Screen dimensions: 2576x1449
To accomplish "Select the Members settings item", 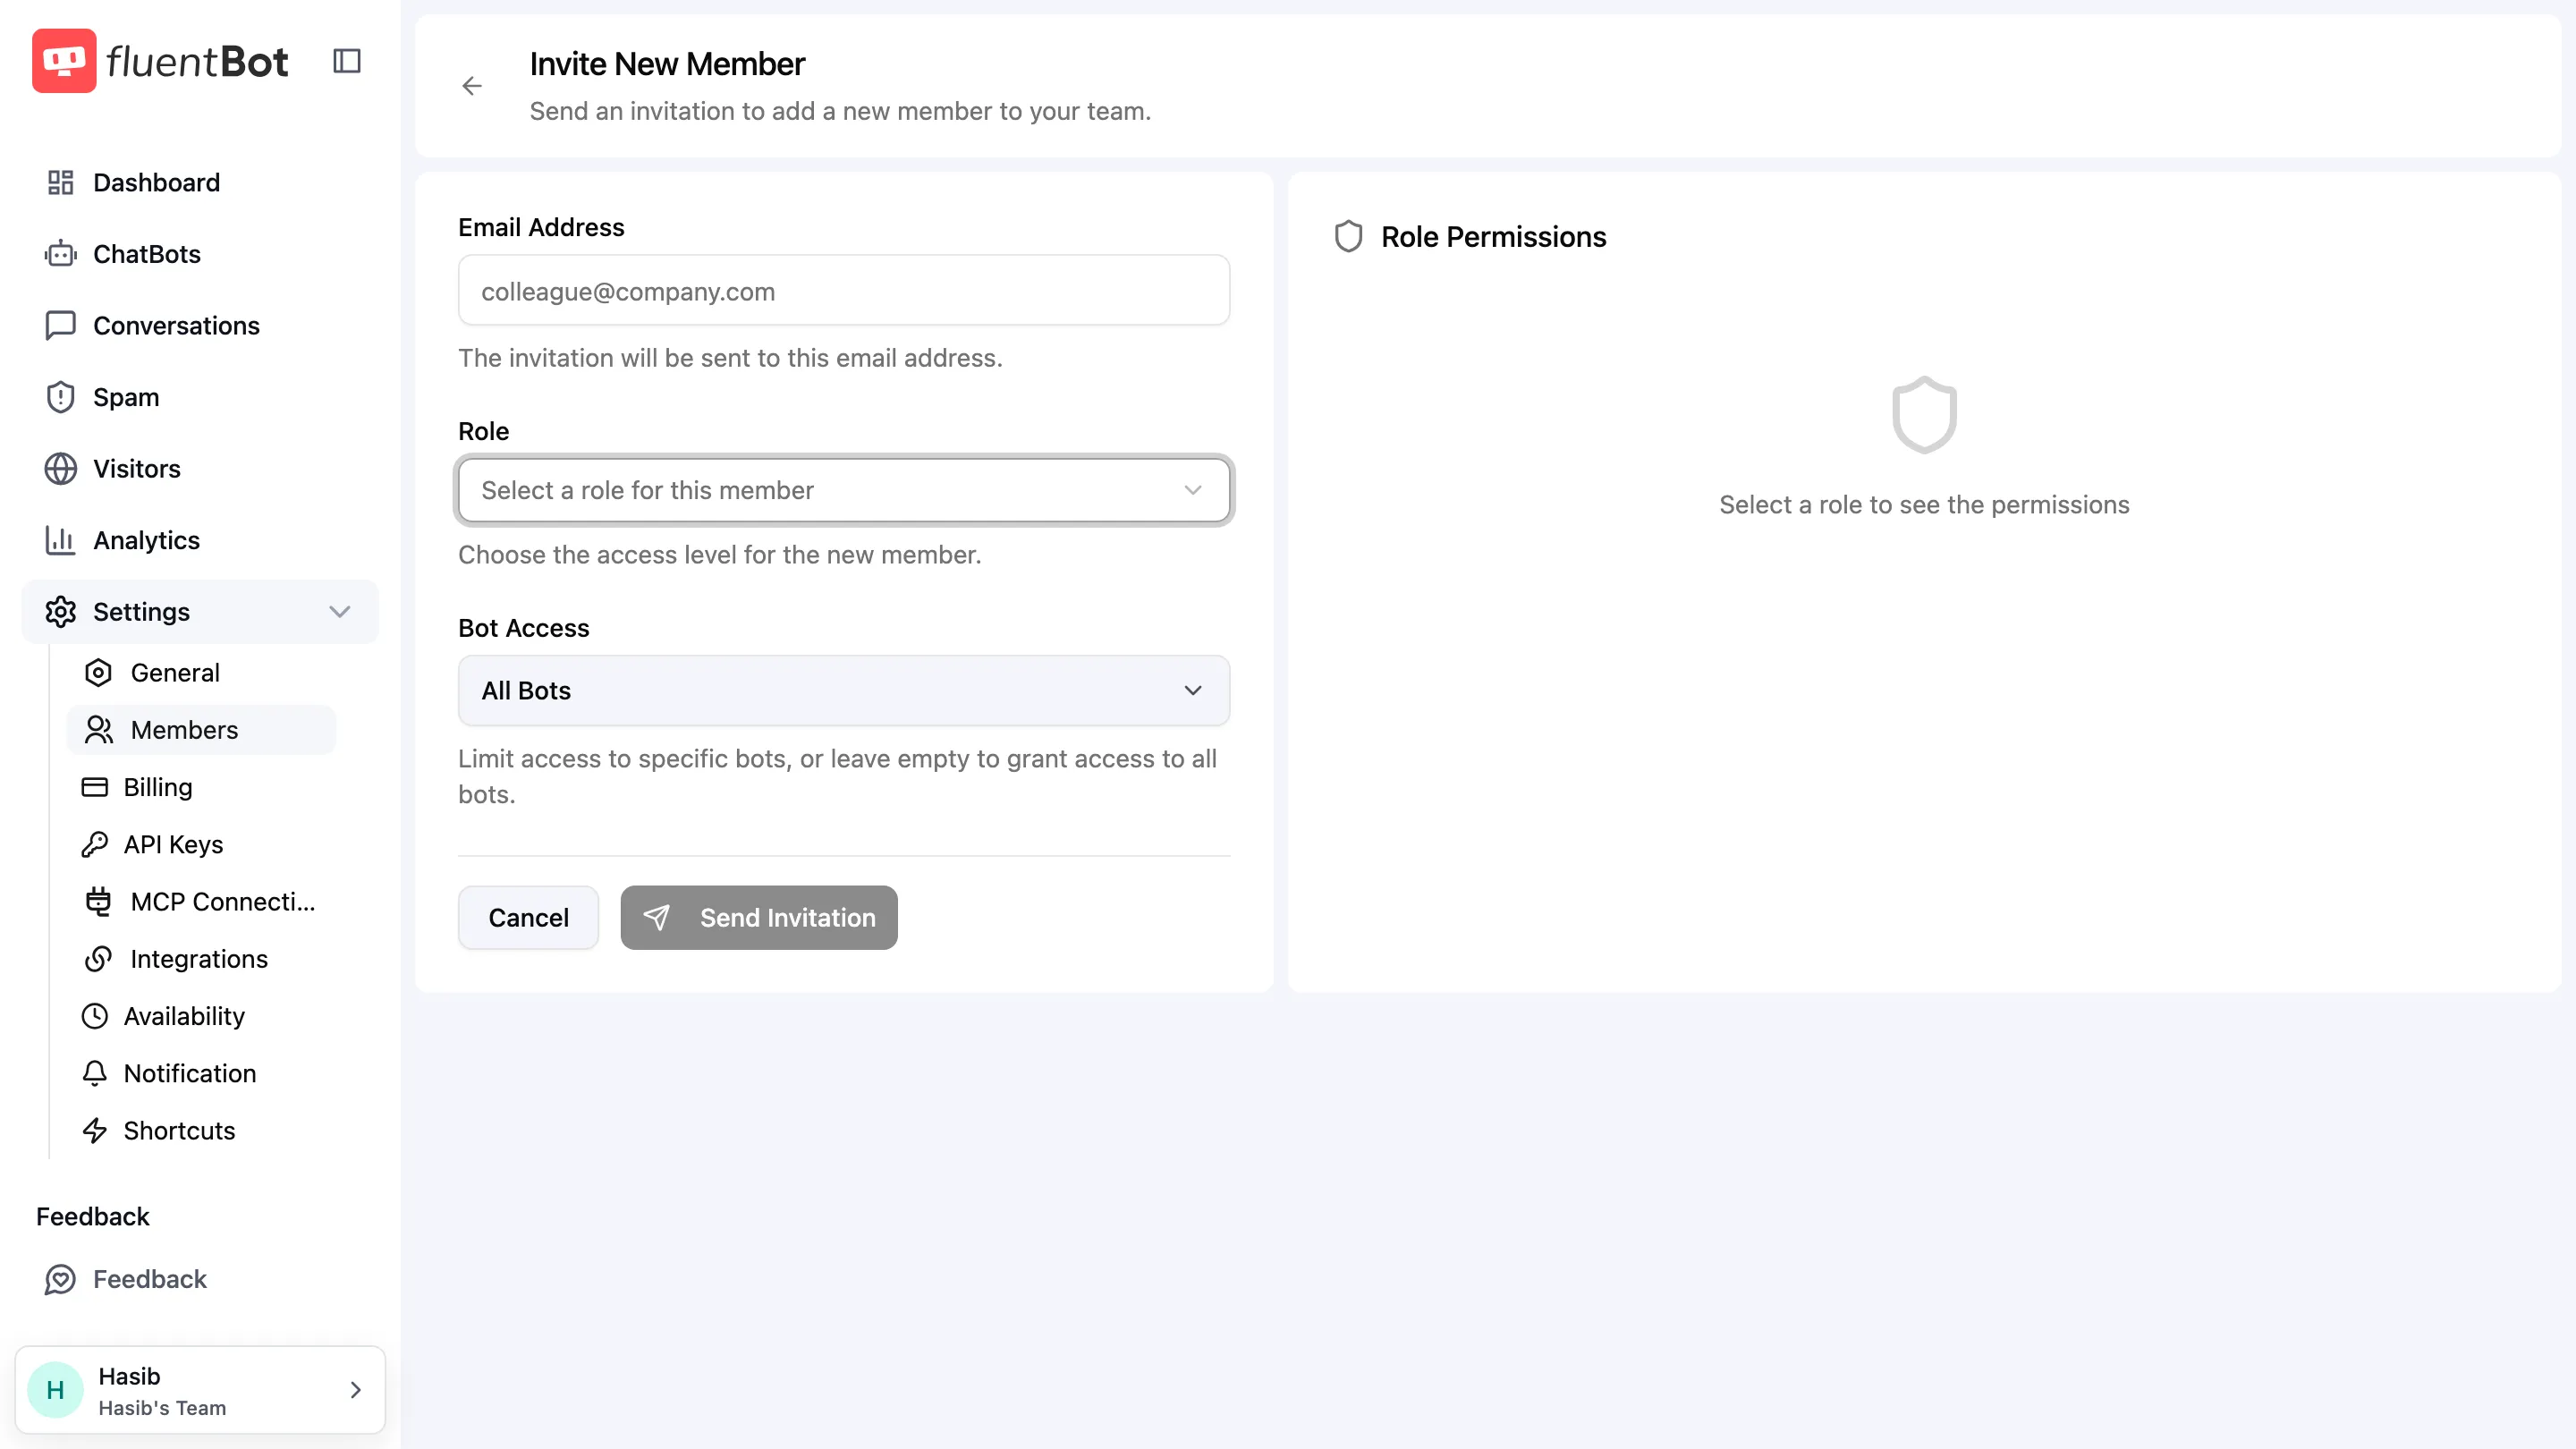I will (201, 730).
